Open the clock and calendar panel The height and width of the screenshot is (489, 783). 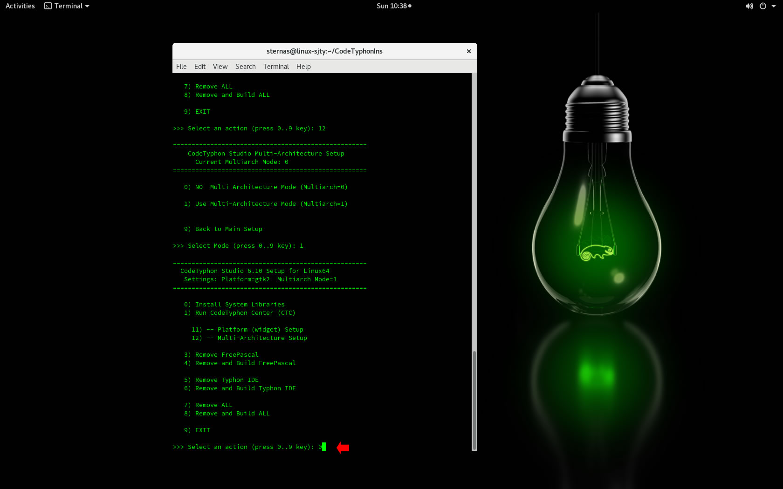[394, 6]
